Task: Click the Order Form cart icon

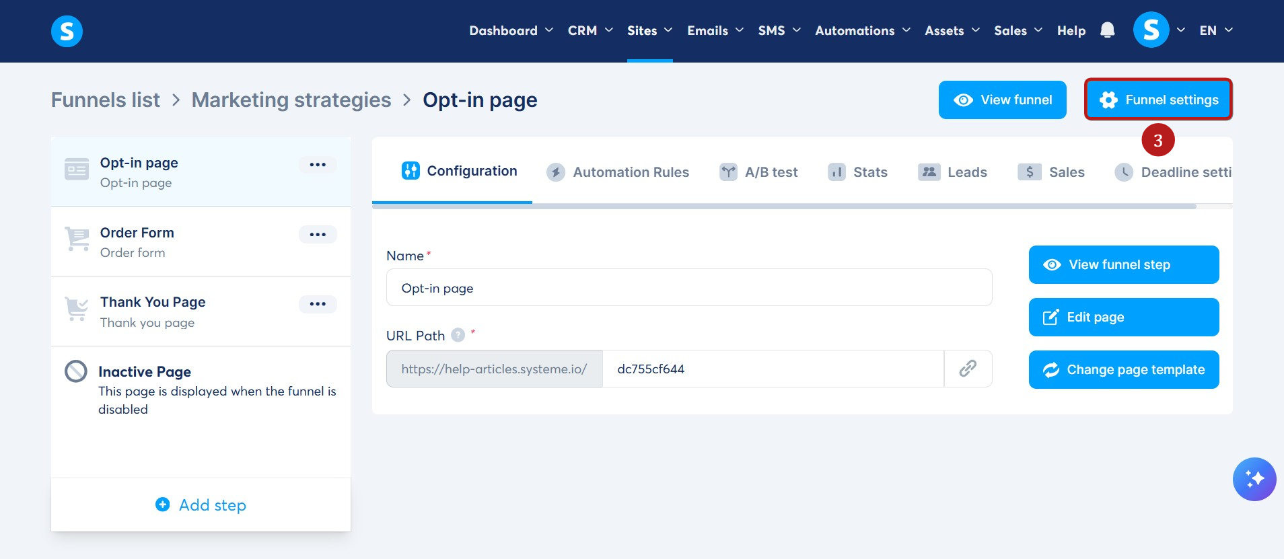Action: tap(77, 239)
